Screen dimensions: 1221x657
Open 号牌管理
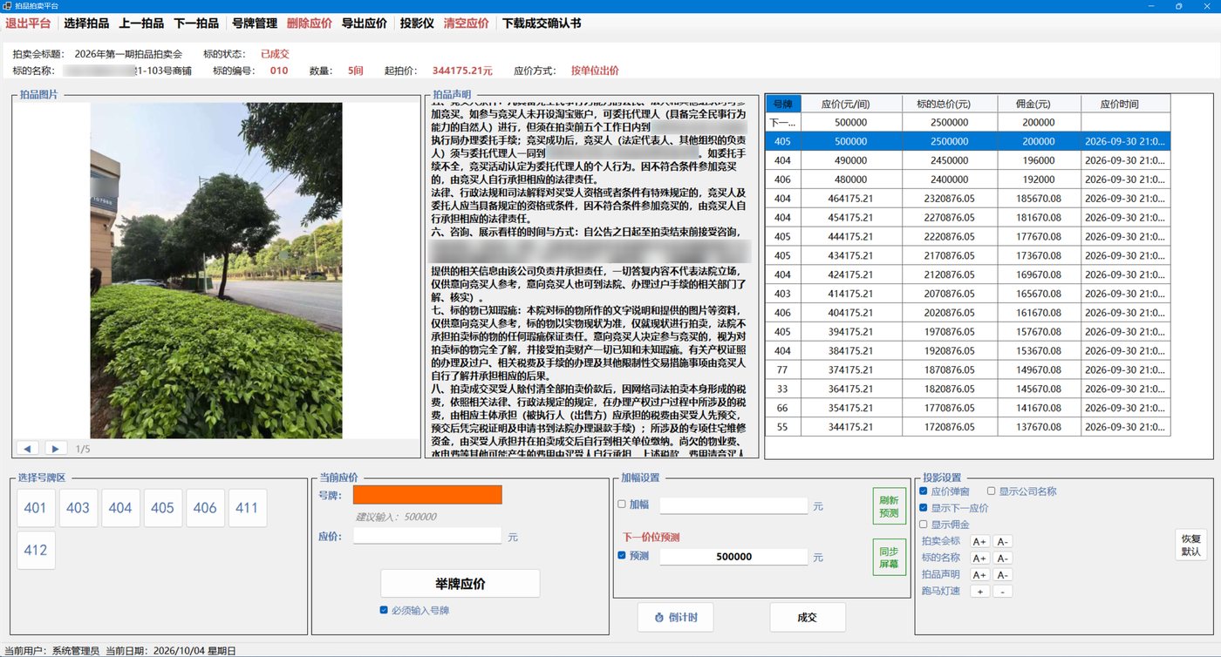pyautogui.click(x=255, y=24)
